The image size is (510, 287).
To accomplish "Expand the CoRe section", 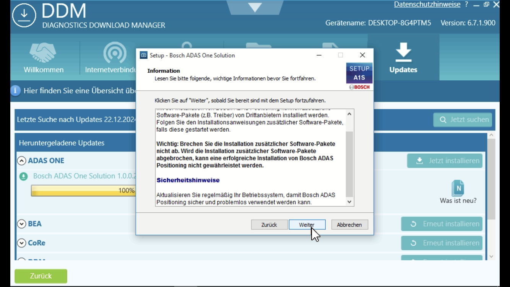I will [22, 243].
